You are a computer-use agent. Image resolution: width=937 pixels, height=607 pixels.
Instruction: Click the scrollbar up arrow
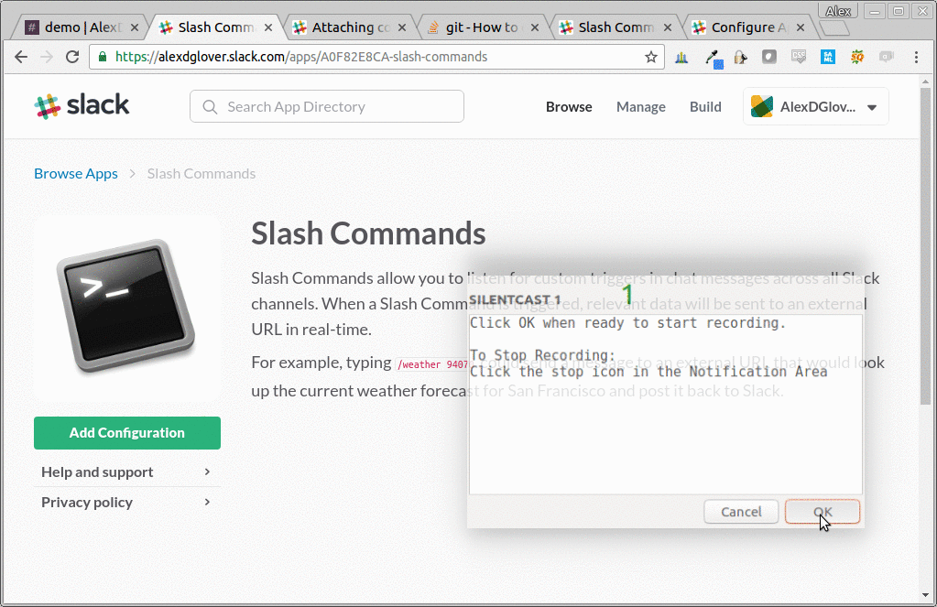pos(926,81)
